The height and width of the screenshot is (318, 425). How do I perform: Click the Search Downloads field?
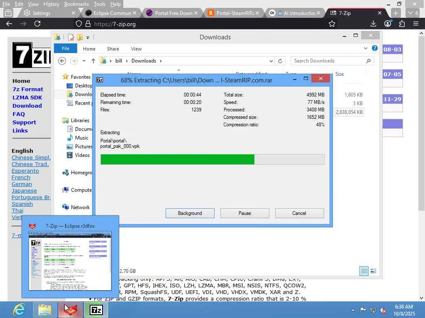pos(332,61)
